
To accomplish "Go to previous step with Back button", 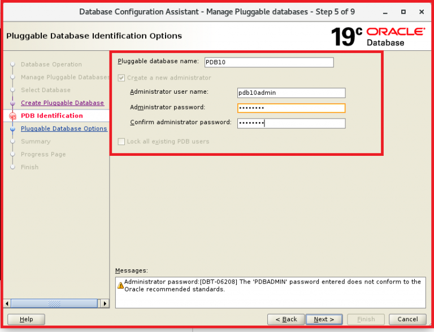I will coord(286,319).
